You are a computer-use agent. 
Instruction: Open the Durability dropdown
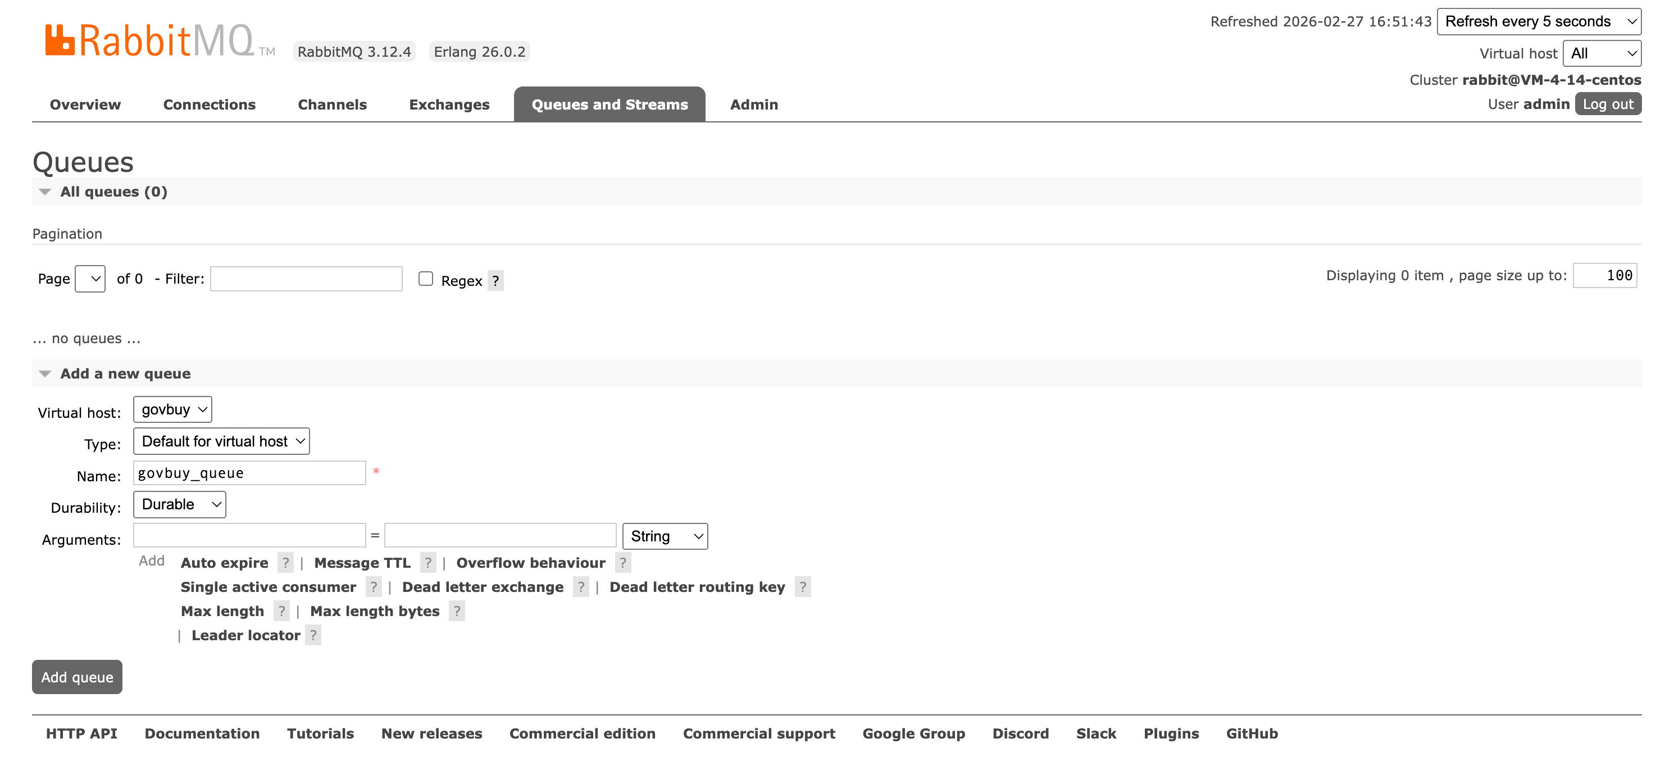(x=179, y=504)
